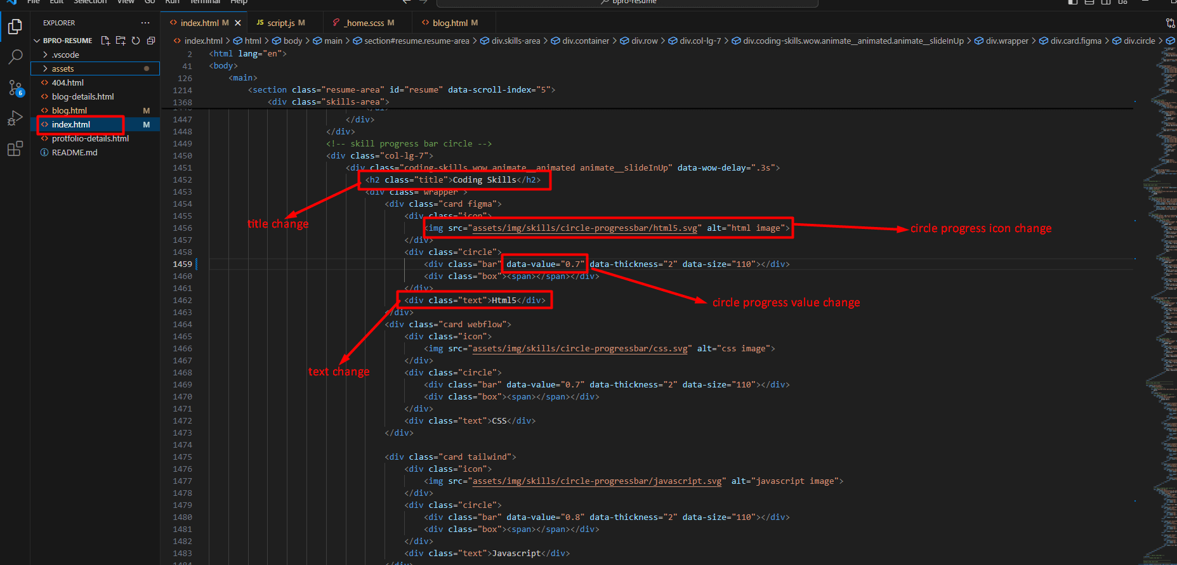Open blog-details.html from the file tree
Viewport: 1177px width, 565px height.
(x=95, y=96)
